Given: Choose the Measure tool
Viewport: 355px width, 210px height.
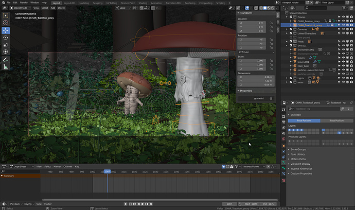Looking at the screenshot, I should pyautogui.click(x=6, y=67).
